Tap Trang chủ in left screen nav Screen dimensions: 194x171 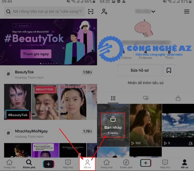coord(9,164)
